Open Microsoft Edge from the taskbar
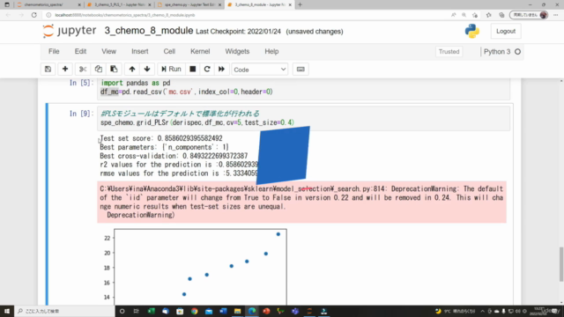 [252, 311]
